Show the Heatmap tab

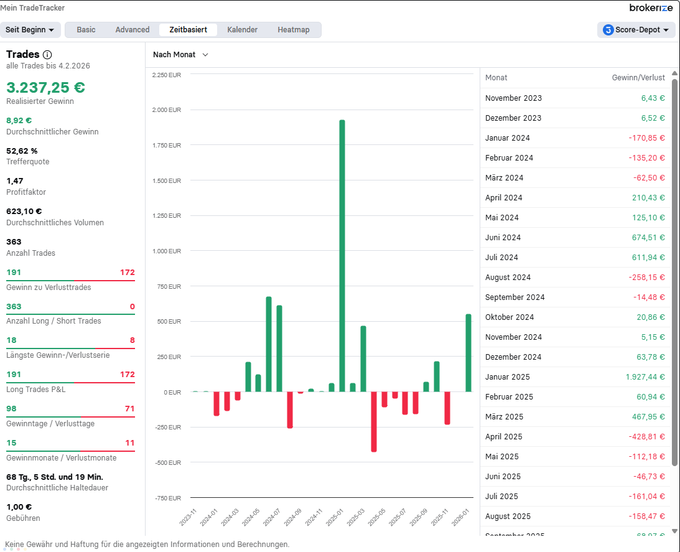point(294,30)
